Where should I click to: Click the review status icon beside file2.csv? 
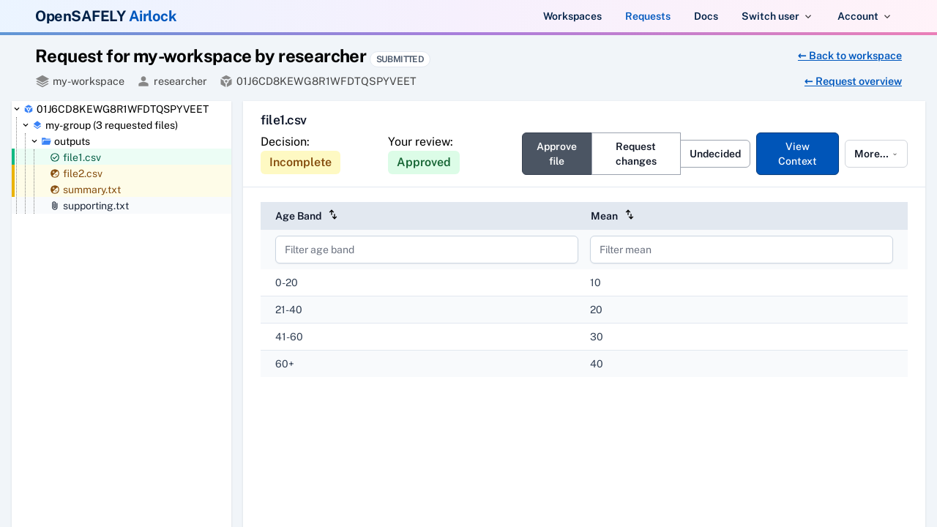(x=54, y=173)
